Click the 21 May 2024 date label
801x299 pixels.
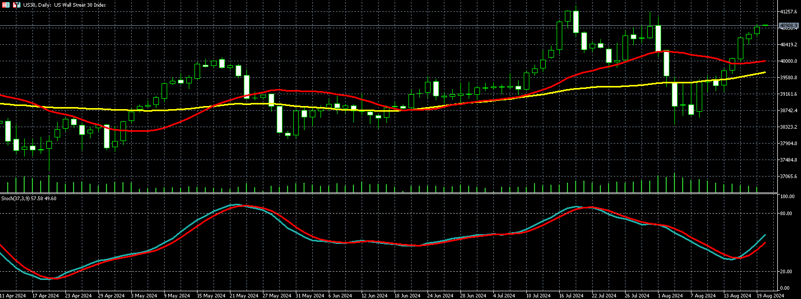(244, 296)
